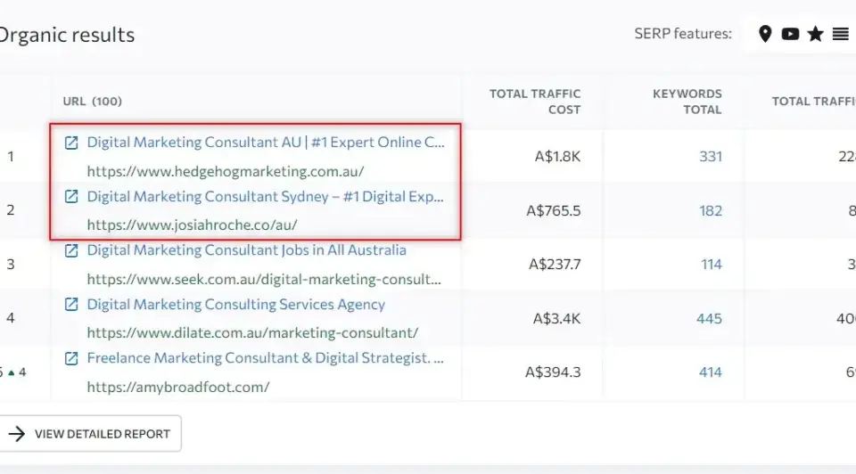The image size is (856, 474).
Task: Click the URL (100) column header
Action: (x=92, y=102)
